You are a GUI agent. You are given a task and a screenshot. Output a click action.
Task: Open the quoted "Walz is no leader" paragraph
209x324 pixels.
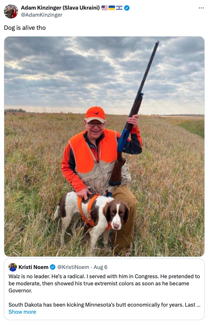(104, 283)
